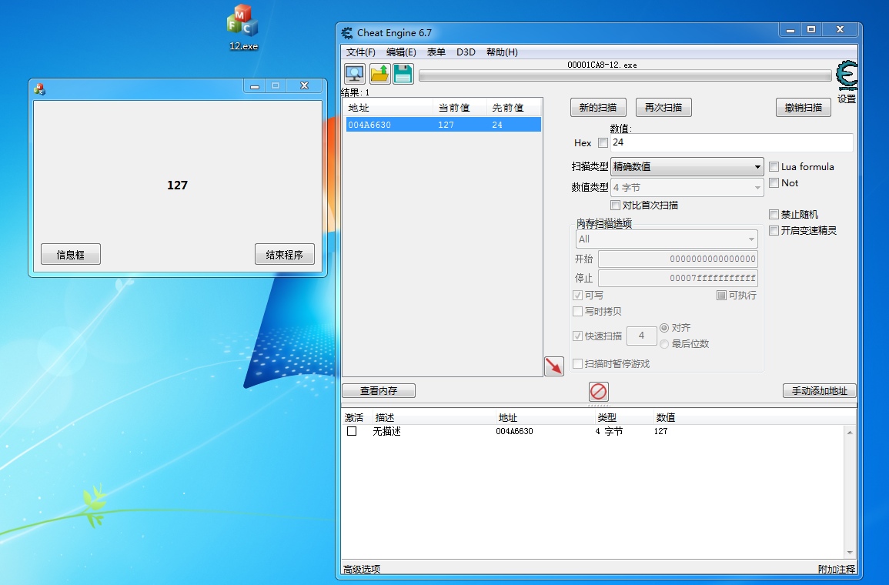Click the save floppy disk icon
The height and width of the screenshot is (585, 889).
(403, 74)
